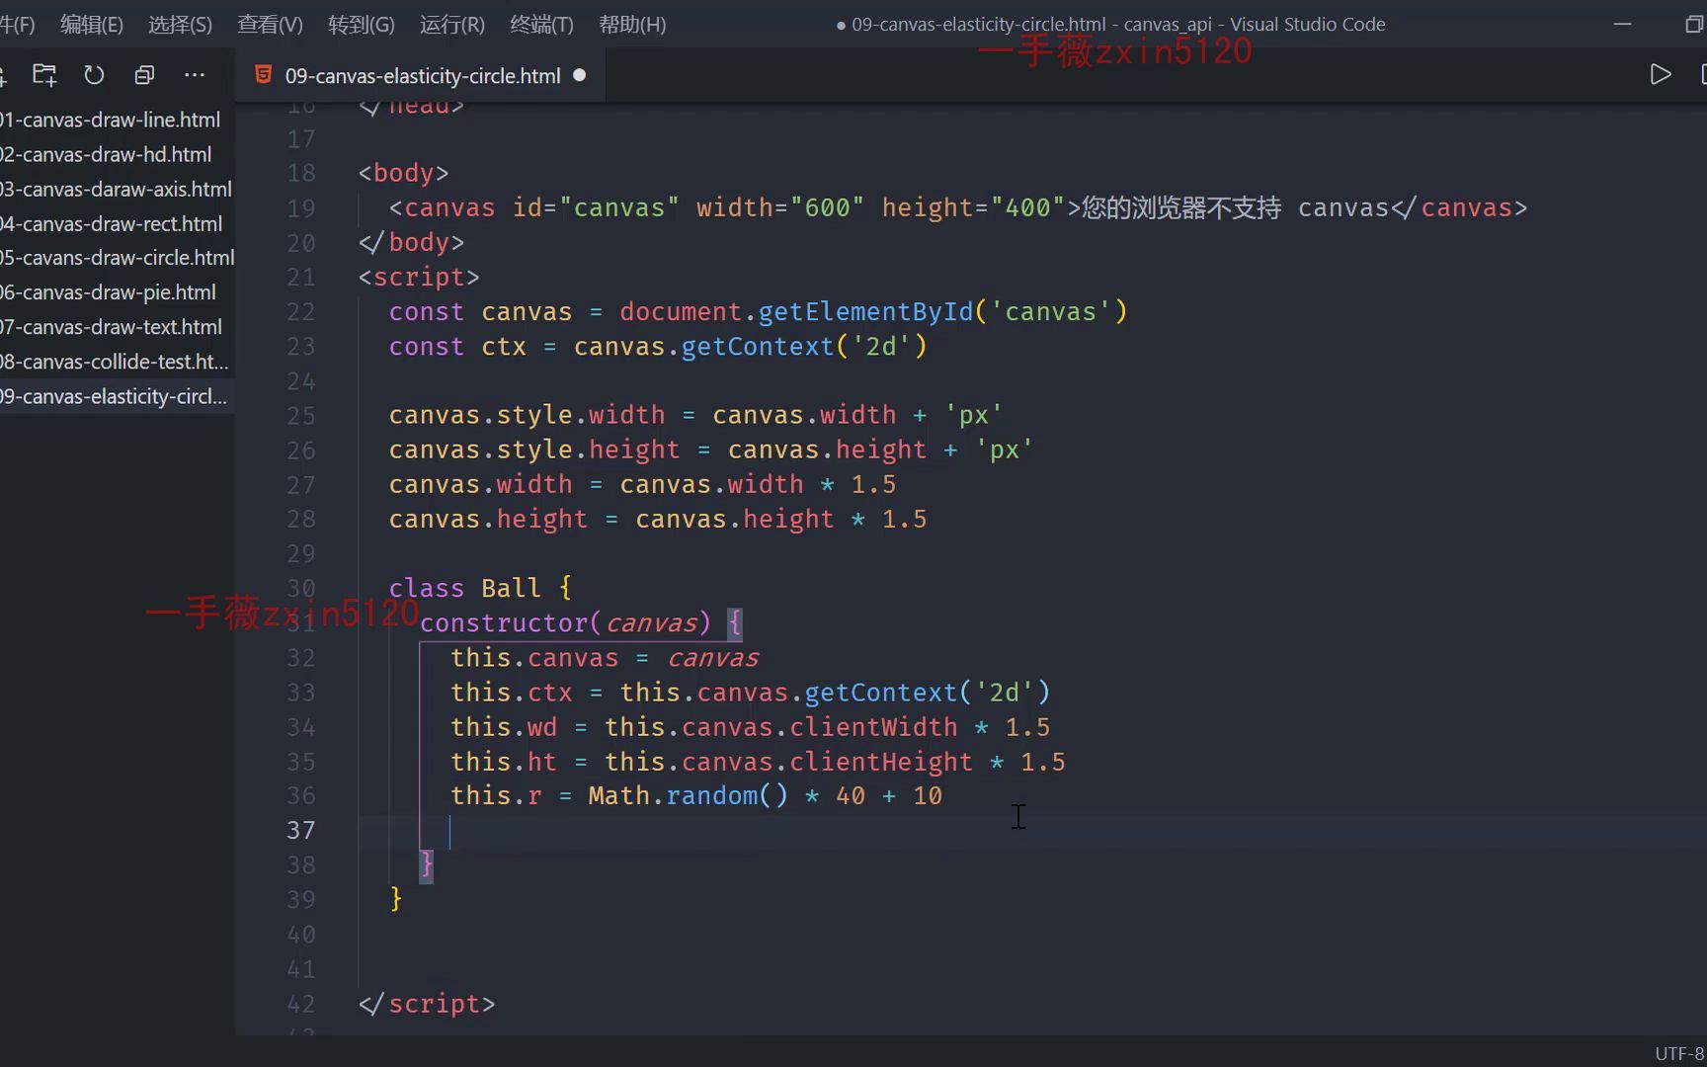Collapse all folders in explorer
Viewport: 1707px width, 1067px height.
144,75
